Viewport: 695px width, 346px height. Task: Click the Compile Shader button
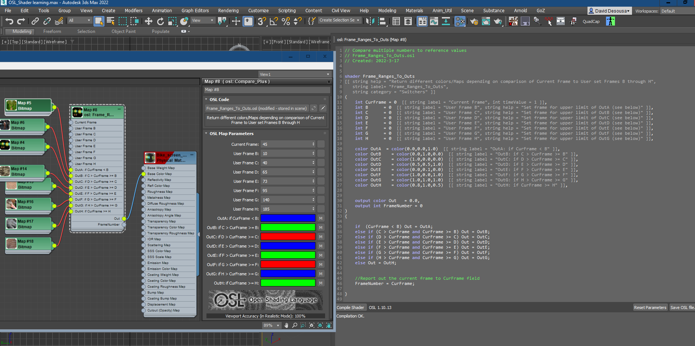point(350,307)
